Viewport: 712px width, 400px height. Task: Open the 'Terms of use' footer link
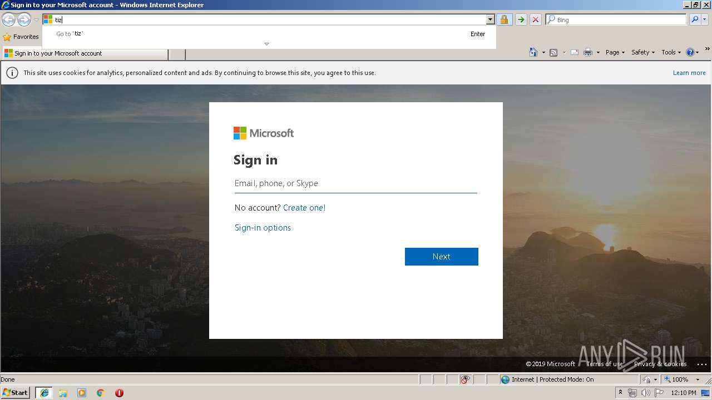[x=604, y=364]
